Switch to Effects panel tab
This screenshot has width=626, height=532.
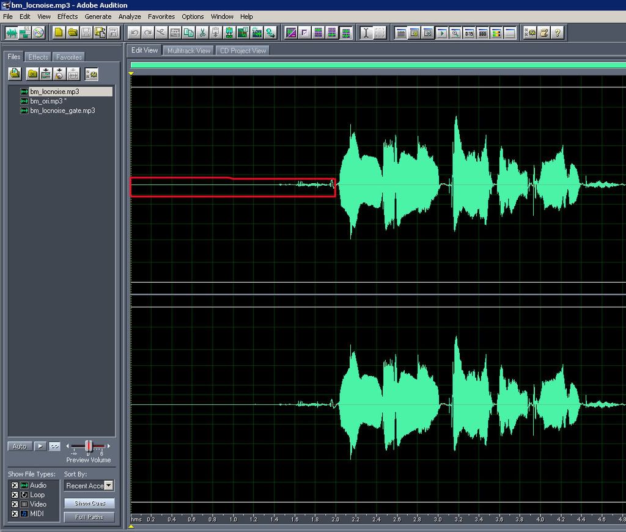pyautogui.click(x=38, y=57)
